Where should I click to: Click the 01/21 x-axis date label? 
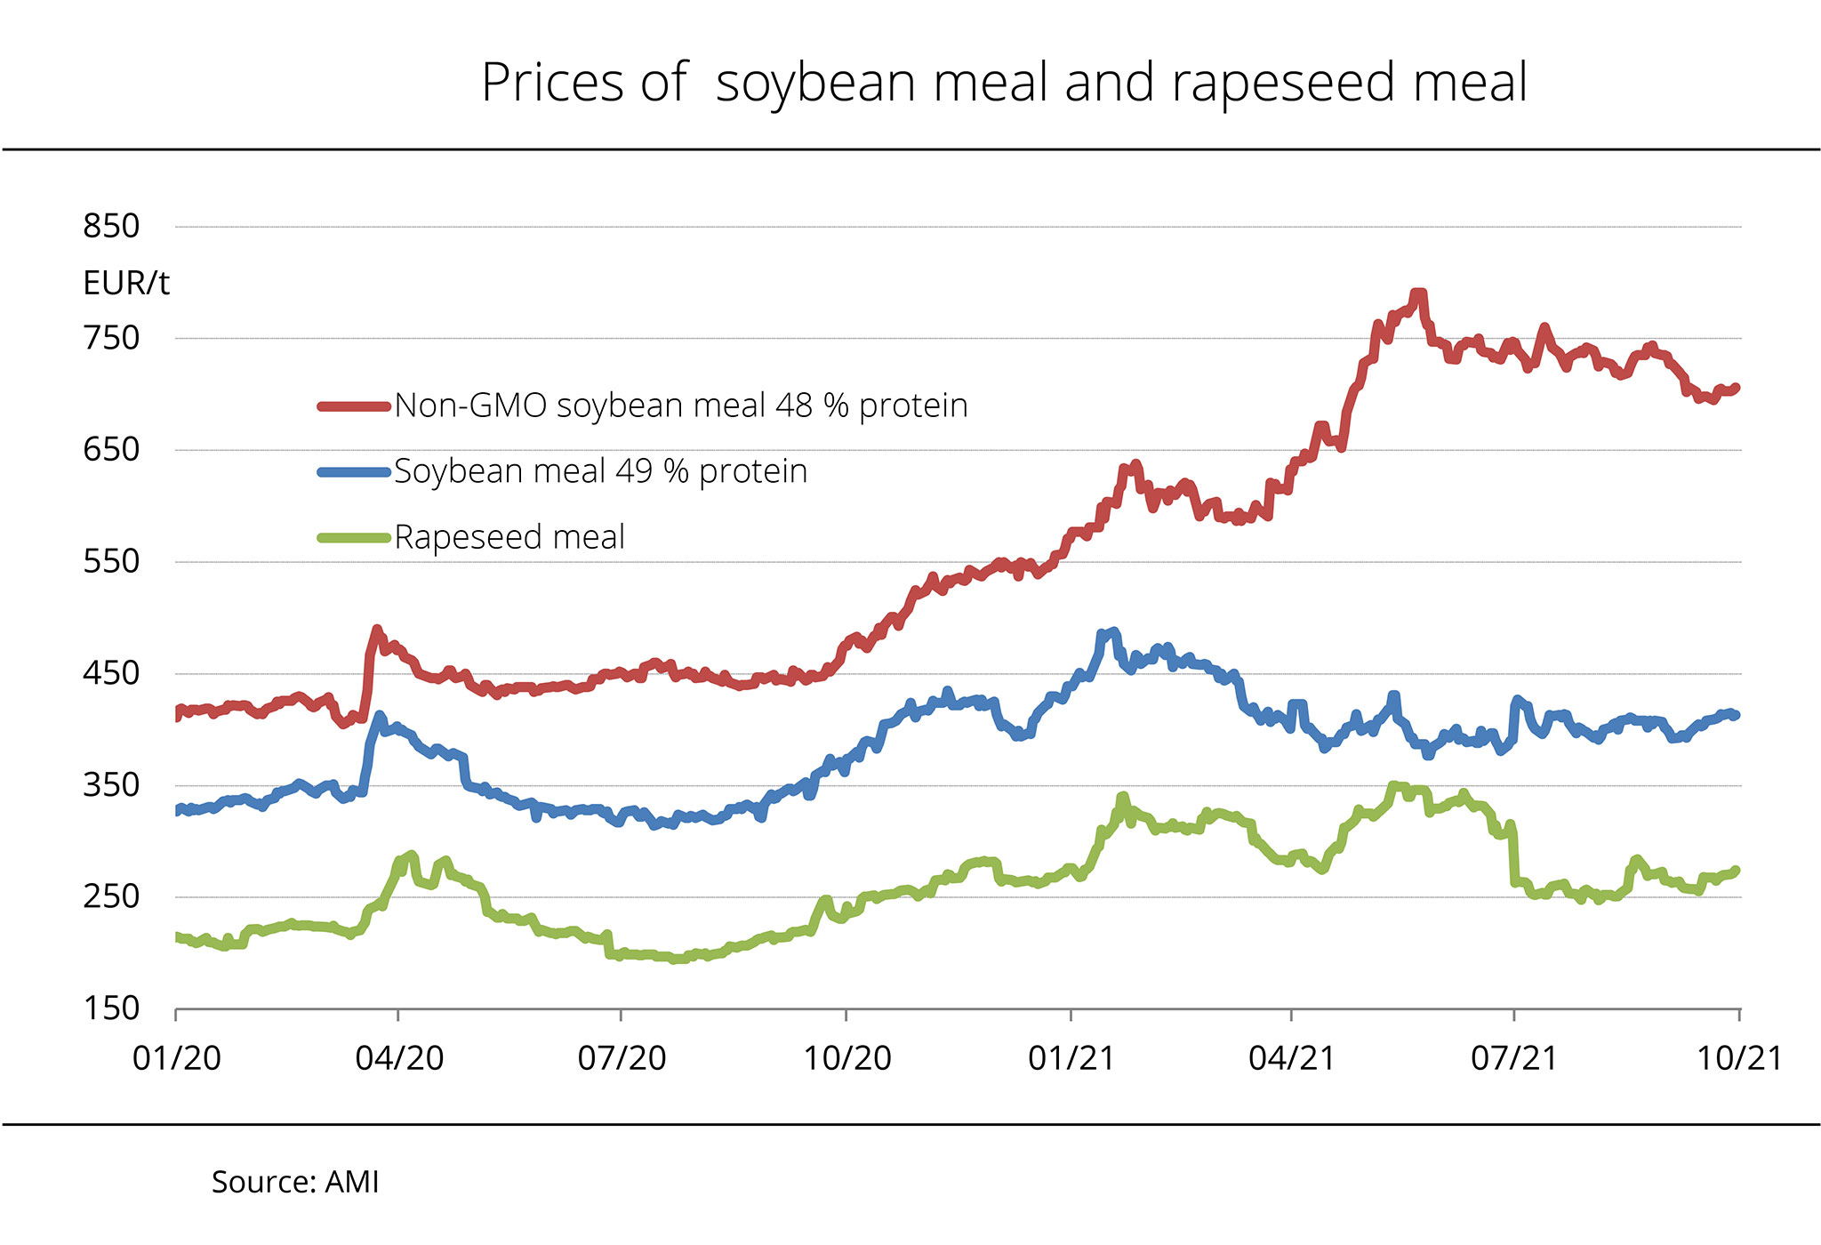1071,1058
